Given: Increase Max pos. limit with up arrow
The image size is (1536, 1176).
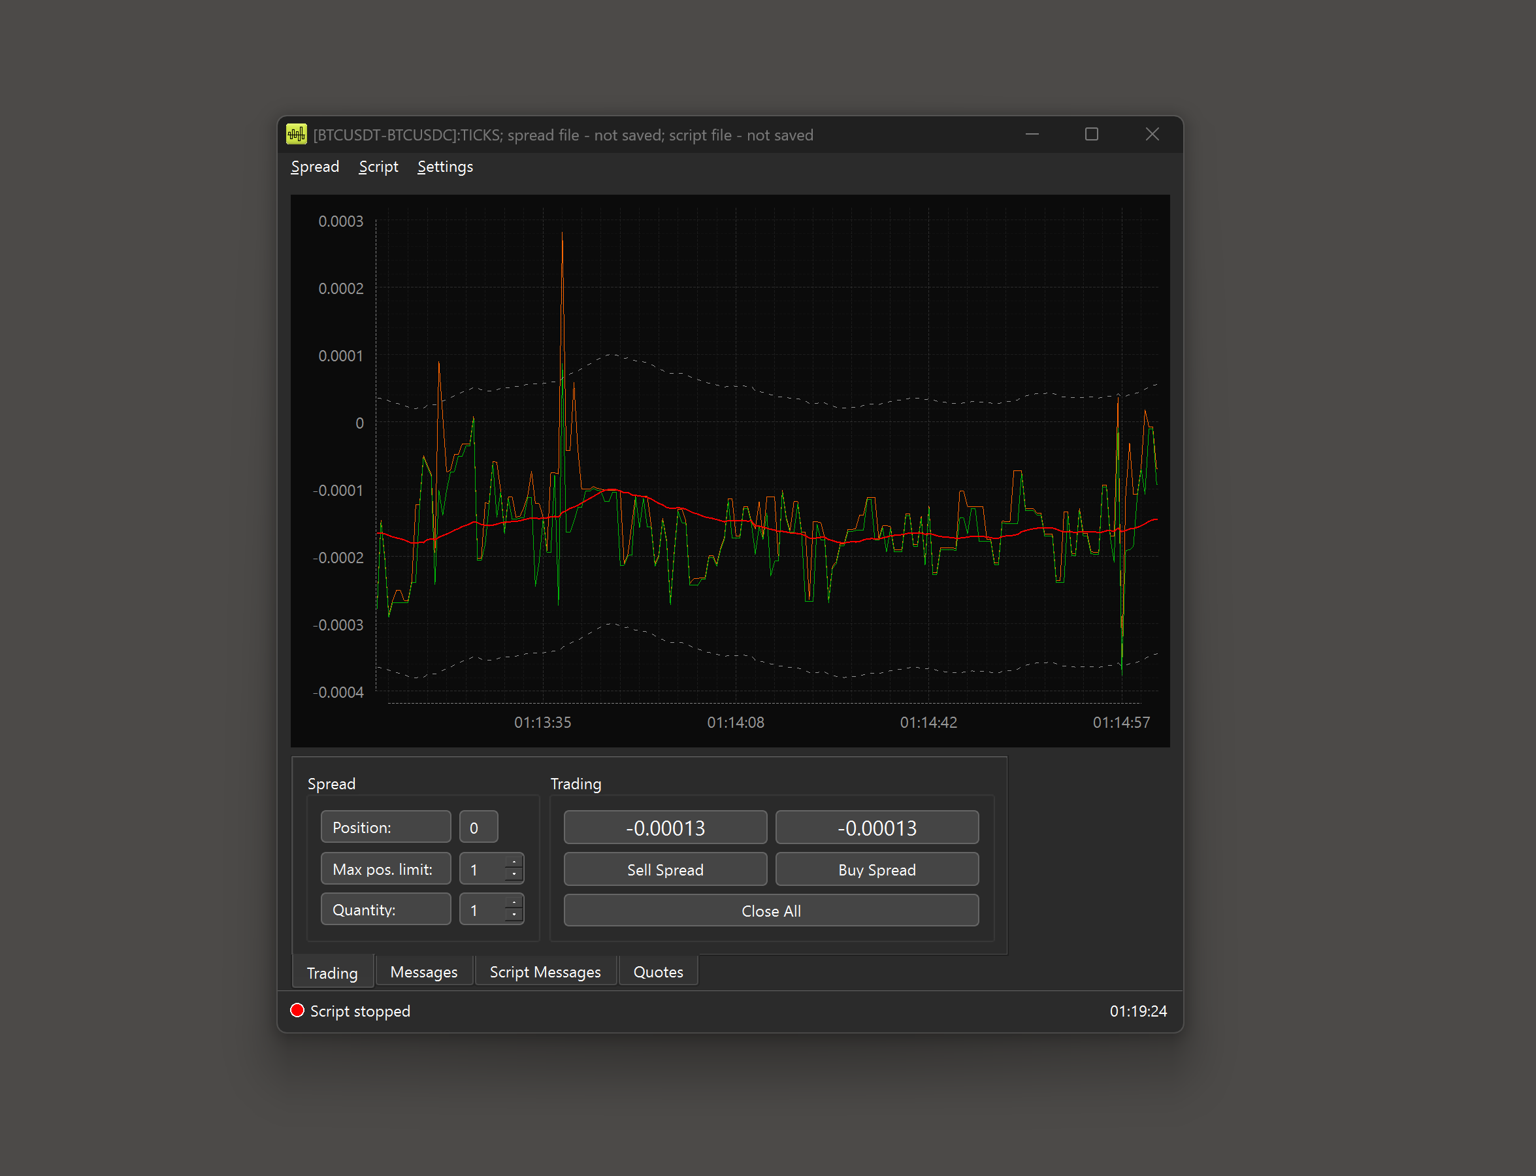Looking at the screenshot, I should (514, 862).
